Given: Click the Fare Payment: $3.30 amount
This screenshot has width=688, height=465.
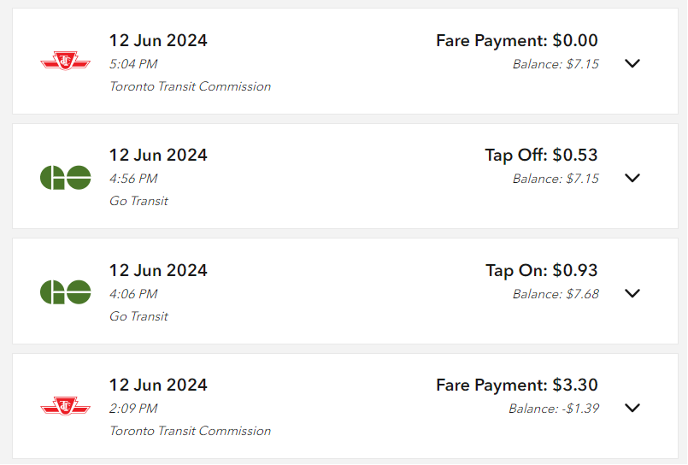Looking at the screenshot, I should (516, 385).
